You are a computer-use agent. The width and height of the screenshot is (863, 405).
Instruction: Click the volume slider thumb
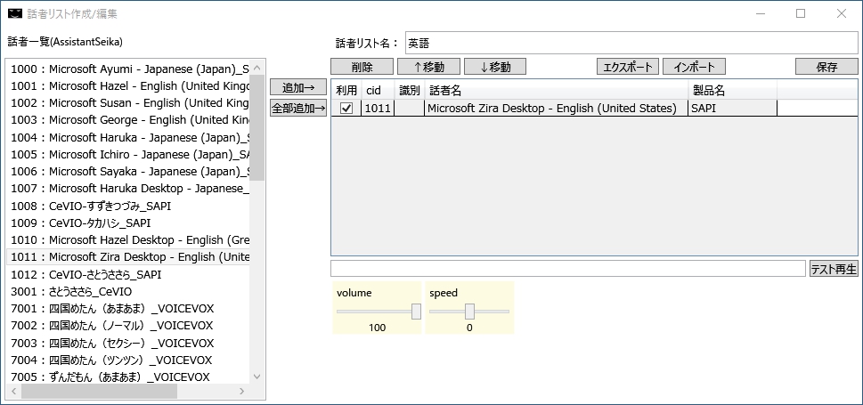tap(417, 312)
